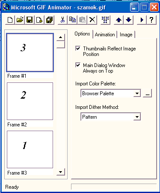Cut the selected frame with scissors icon
Screen dimensions: 160x193
[x=62, y=20]
